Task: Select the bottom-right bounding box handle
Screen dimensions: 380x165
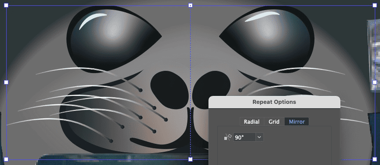Action: tap(375, 159)
